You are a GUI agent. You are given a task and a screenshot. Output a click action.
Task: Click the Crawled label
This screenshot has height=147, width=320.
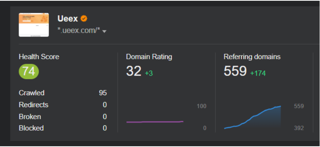click(32, 93)
